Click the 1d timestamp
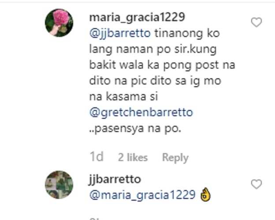The image size is (275, 220). point(97,157)
